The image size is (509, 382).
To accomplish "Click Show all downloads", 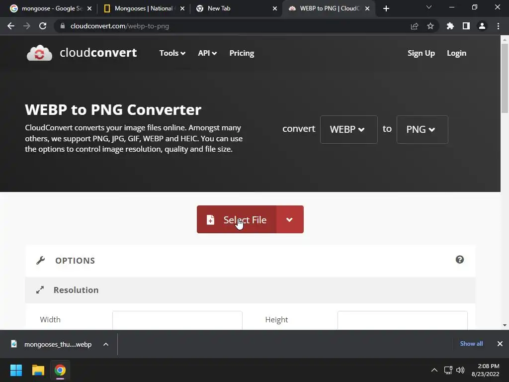I will (x=471, y=344).
